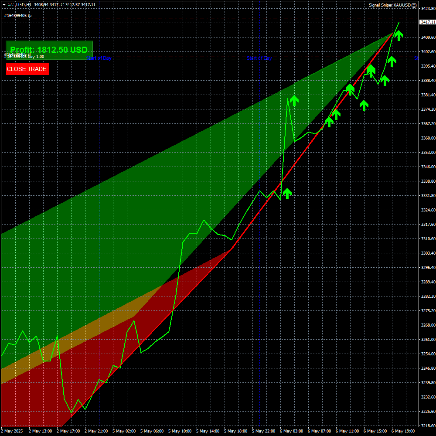Click the 3360.00 price scale label
Viewport: 436px width, 436px height.
[428, 138]
